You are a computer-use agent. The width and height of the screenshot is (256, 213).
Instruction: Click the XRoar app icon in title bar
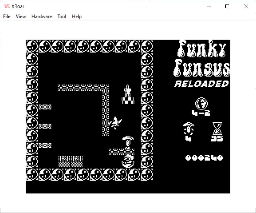click(x=6, y=6)
